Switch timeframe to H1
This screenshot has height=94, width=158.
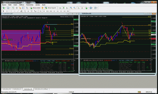[54, 11]
